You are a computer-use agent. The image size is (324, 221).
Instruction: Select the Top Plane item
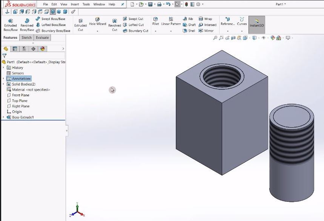click(x=17, y=101)
